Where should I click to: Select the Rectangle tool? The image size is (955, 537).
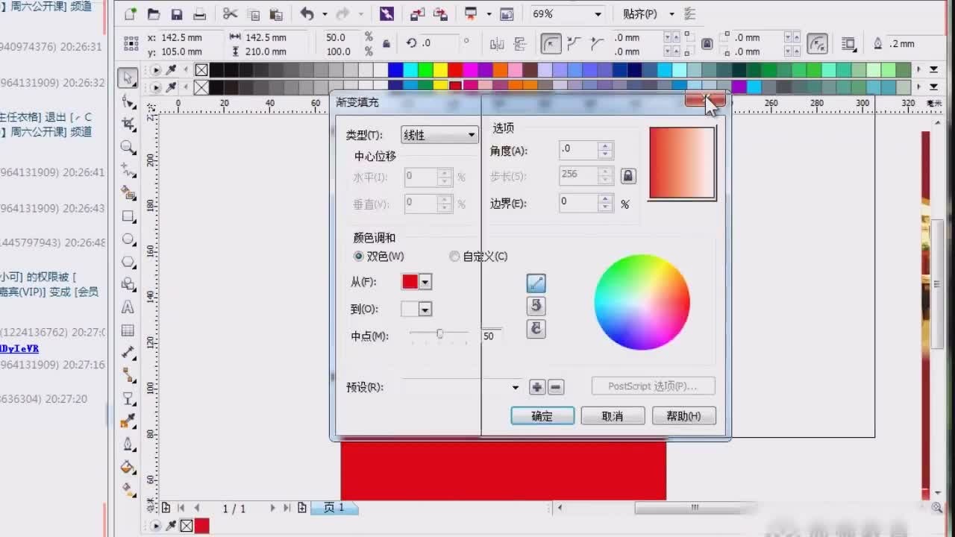coord(128,216)
